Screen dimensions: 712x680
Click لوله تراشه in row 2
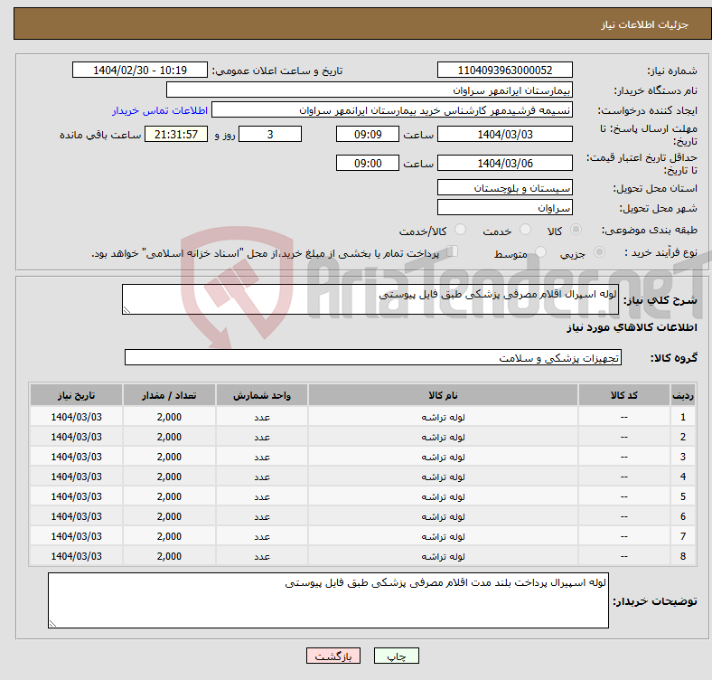[x=443, y=437]
